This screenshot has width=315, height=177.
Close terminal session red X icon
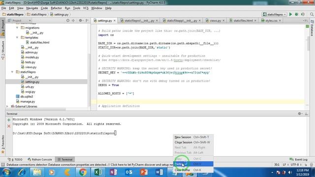coord(9,126)
